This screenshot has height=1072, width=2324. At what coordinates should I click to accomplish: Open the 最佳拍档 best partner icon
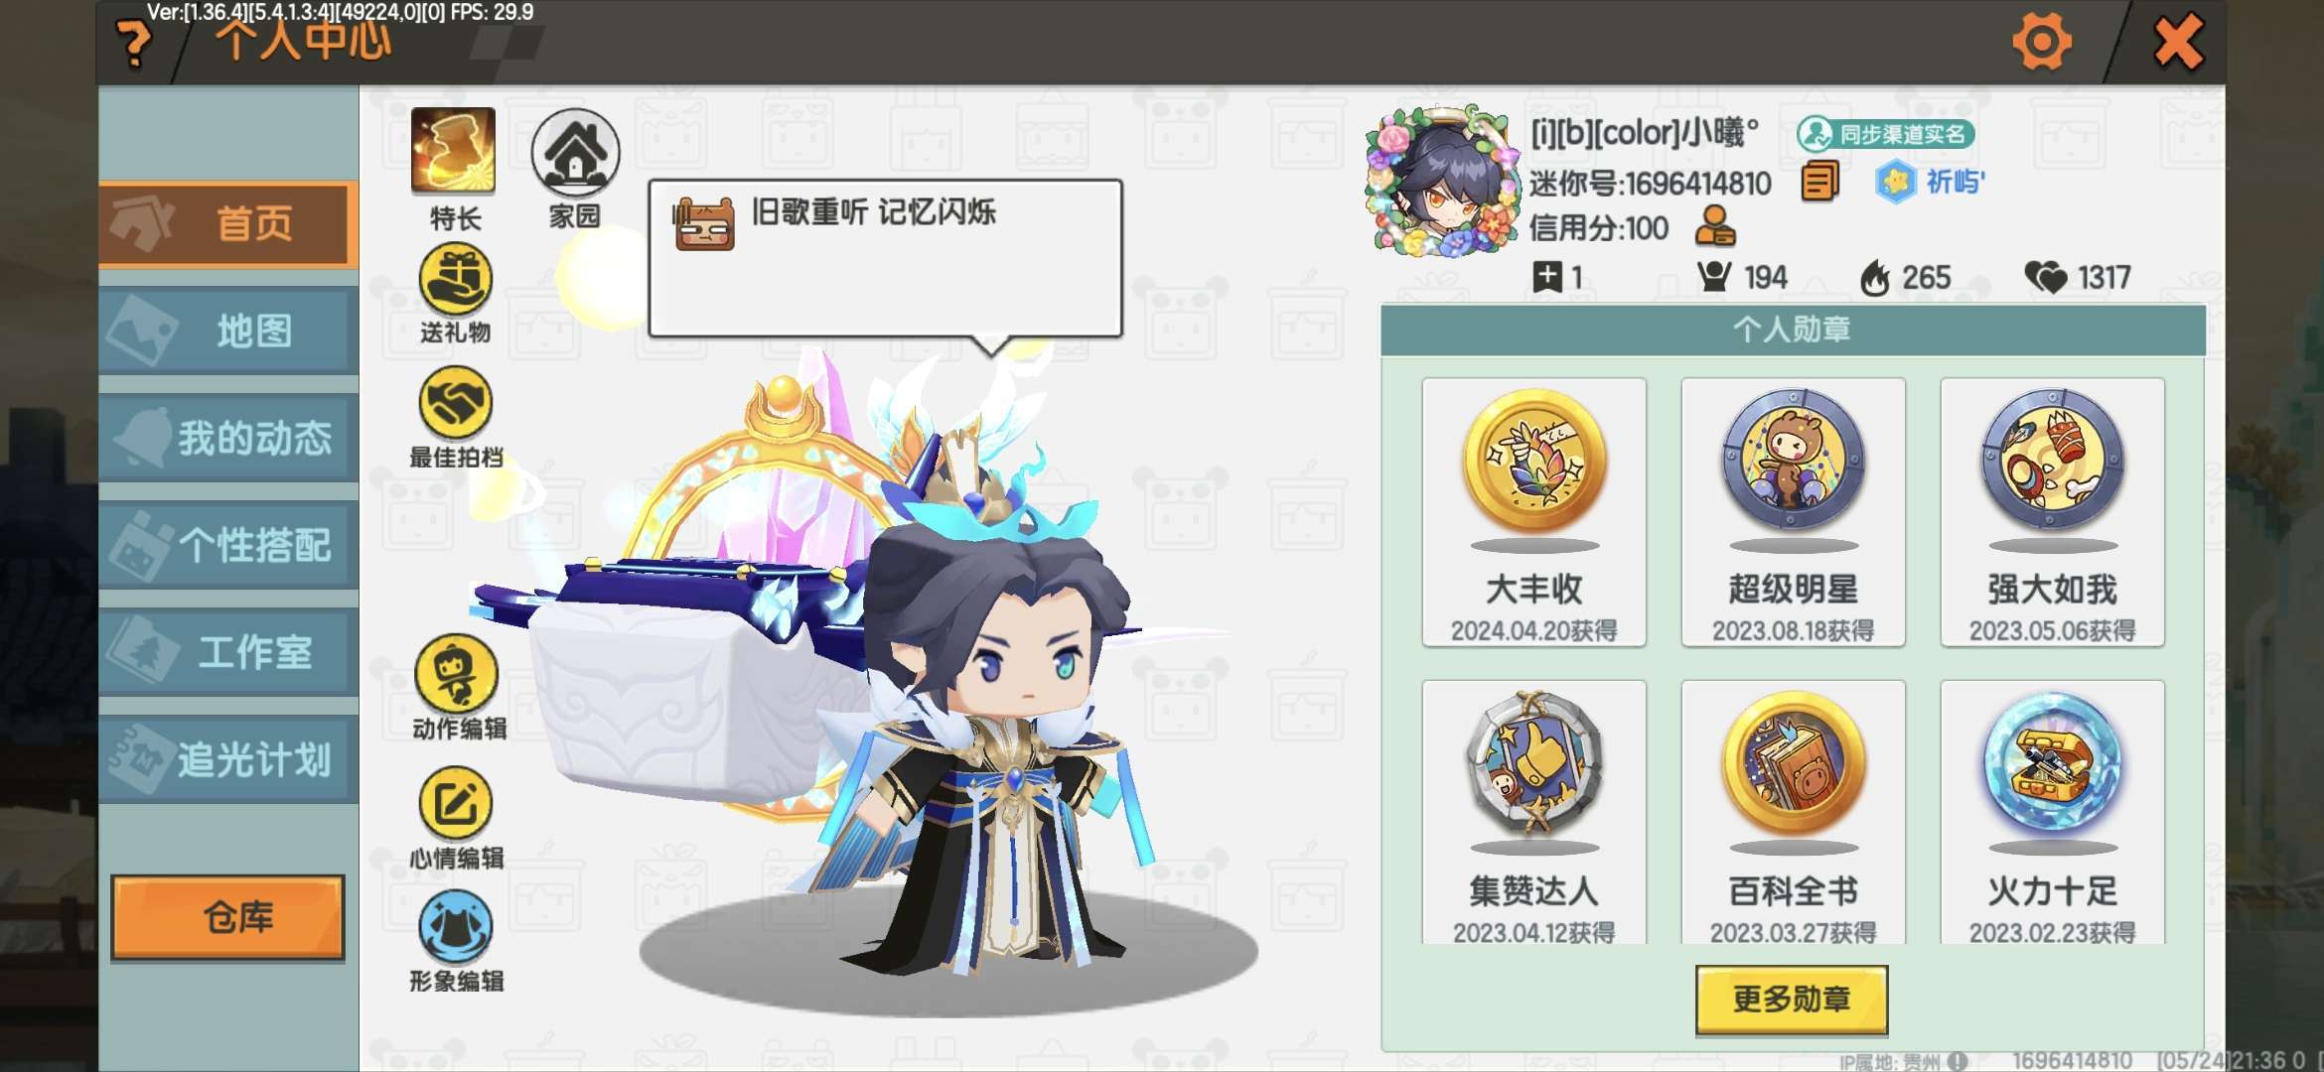(455, 403)
